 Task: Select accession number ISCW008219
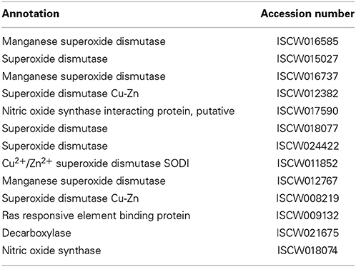pos(307,198)
